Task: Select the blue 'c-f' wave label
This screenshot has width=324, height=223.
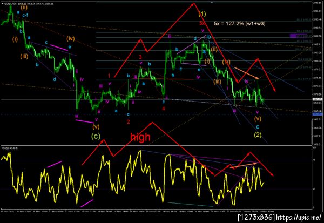Action: pyautogui.click(x=25, y=15)
